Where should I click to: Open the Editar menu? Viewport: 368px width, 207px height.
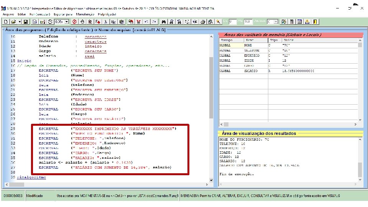pyautogui.click(x=21, y=14)
